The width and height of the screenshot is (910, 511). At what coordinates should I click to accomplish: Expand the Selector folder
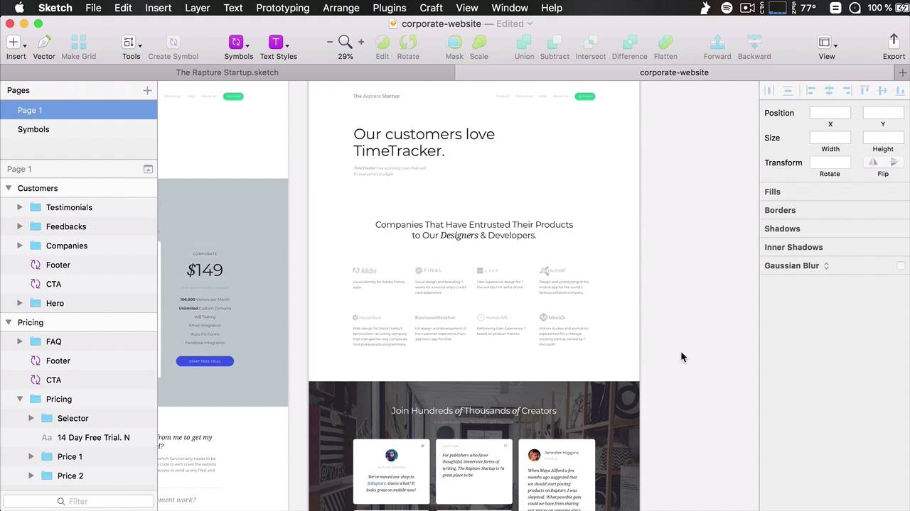point(31,418)
